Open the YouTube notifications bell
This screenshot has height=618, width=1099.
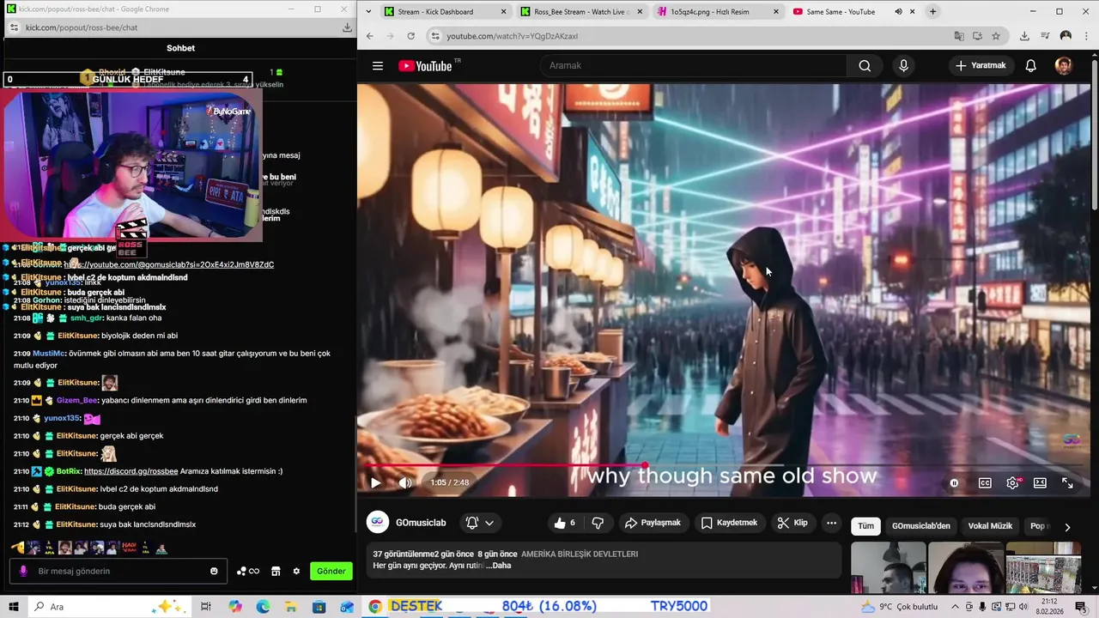[x=1030, y=66]
